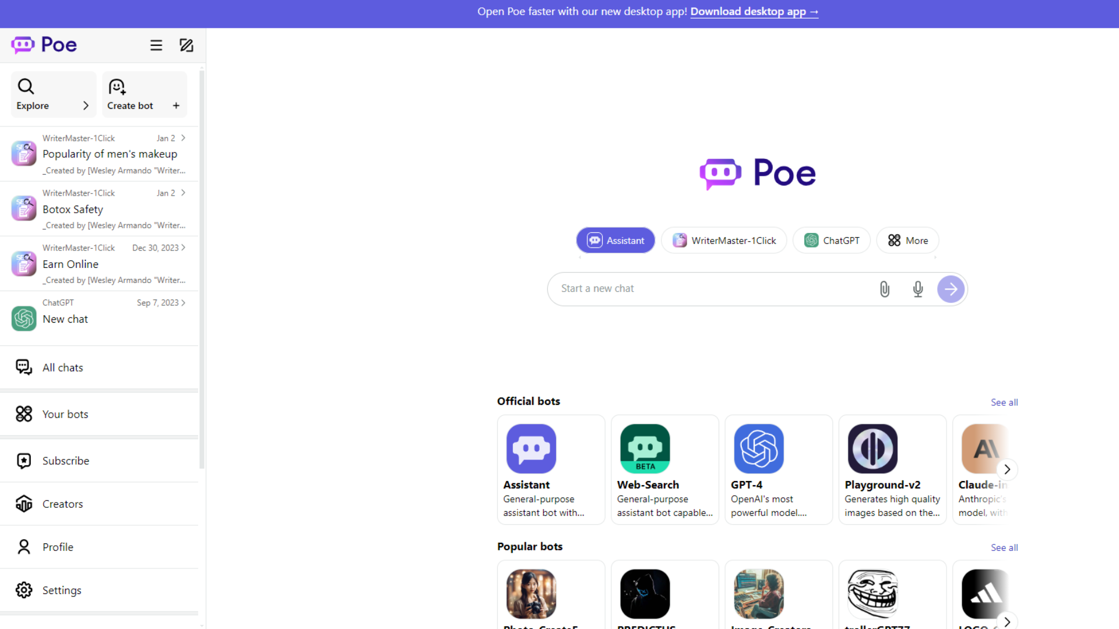Select the Explore search icon
This screenshot has width=1119, height=629.
(26, 86)
